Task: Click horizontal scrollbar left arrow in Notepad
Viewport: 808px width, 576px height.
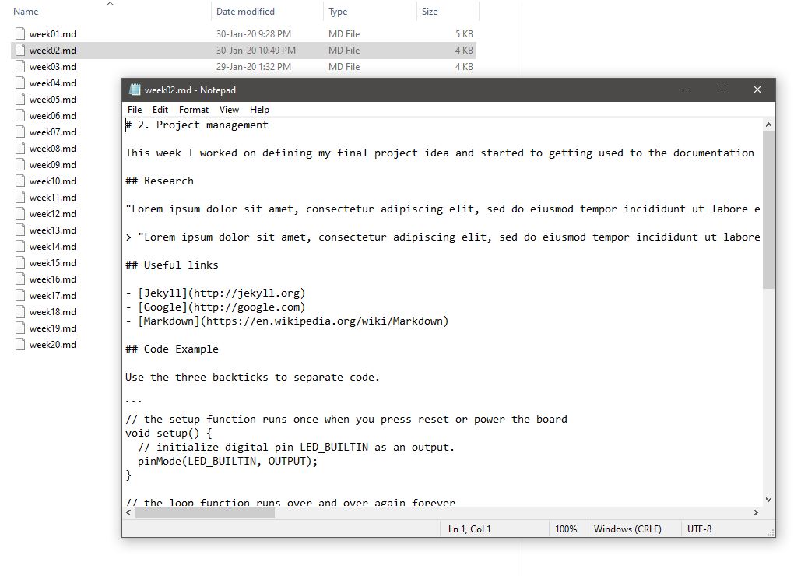Action: tap(128, 513)
